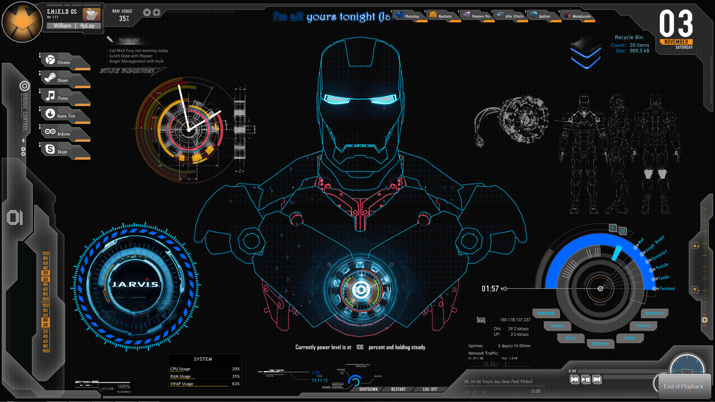Click the 4pLay label
Image resolution: width=715 pixels, height=402 pixels.
coord(87,26)
